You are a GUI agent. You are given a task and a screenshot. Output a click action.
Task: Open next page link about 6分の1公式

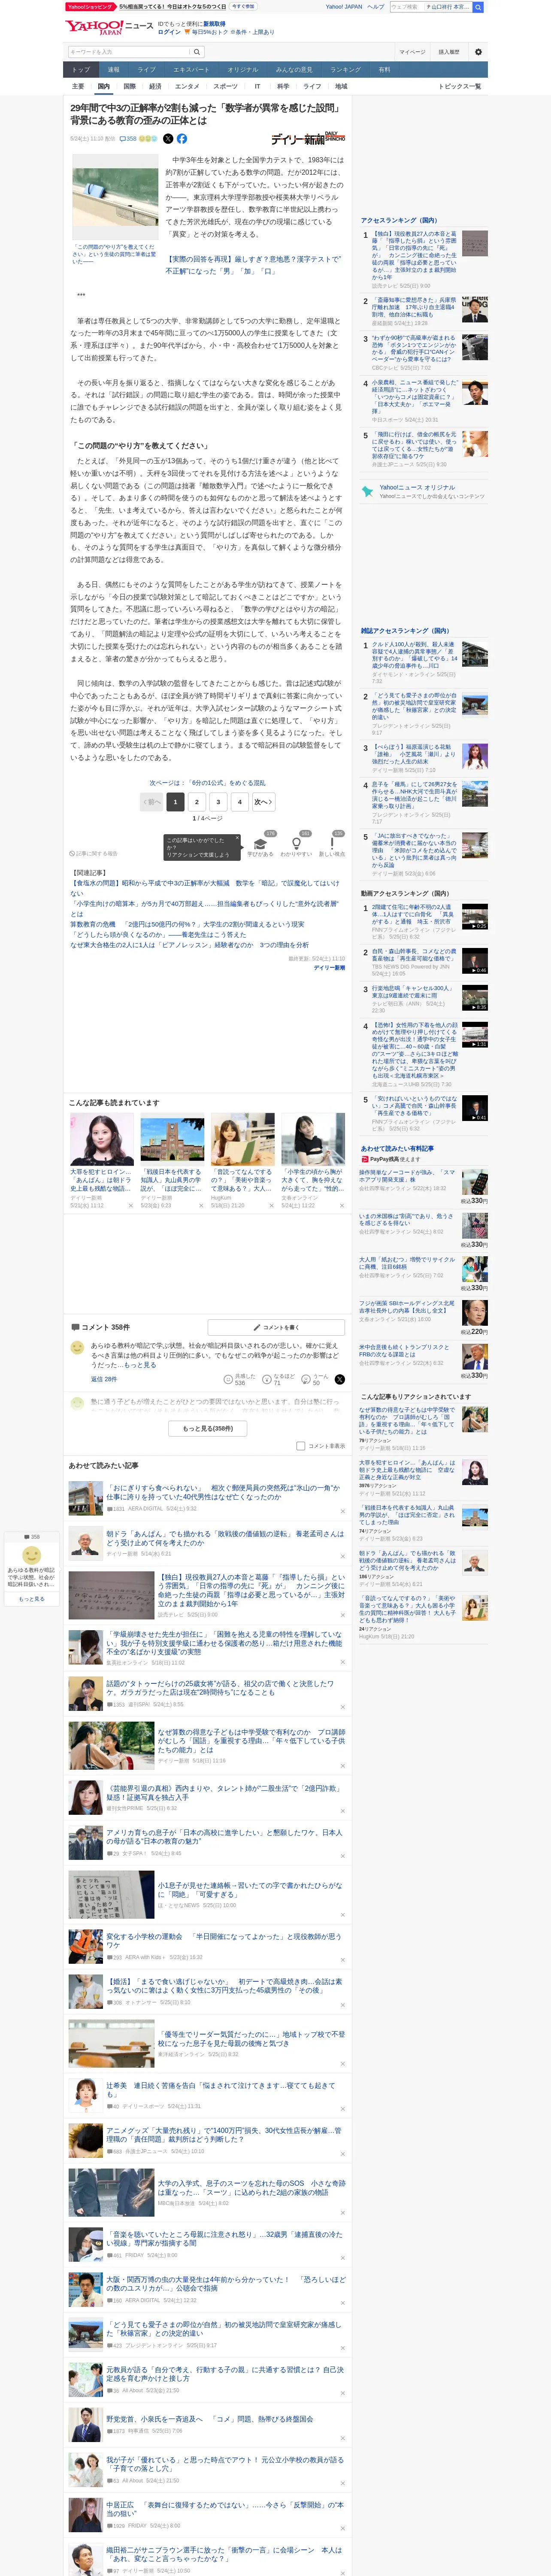[208, 783]
